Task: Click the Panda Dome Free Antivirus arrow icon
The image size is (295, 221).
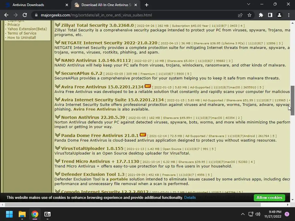Action: click(57, 135)
